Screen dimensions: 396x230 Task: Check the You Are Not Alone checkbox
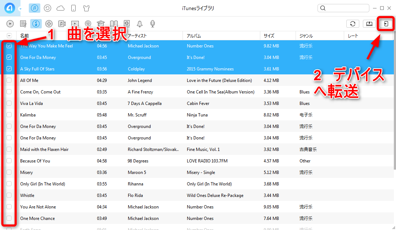coord(9,207)
